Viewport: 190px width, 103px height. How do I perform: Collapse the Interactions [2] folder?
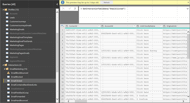click(x=3, y=65)
